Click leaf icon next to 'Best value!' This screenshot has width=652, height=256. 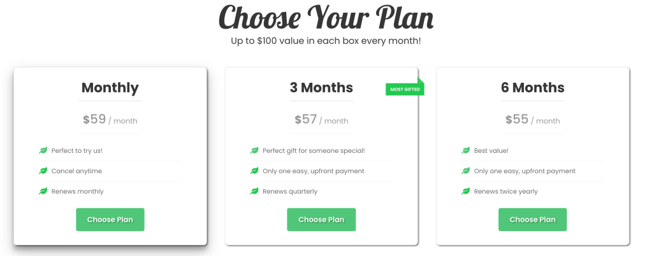(466, 151)
